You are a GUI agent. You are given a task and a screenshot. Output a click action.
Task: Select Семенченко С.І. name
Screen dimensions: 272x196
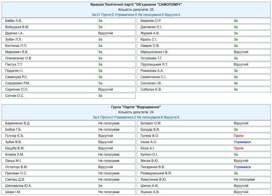click(153, 77)
